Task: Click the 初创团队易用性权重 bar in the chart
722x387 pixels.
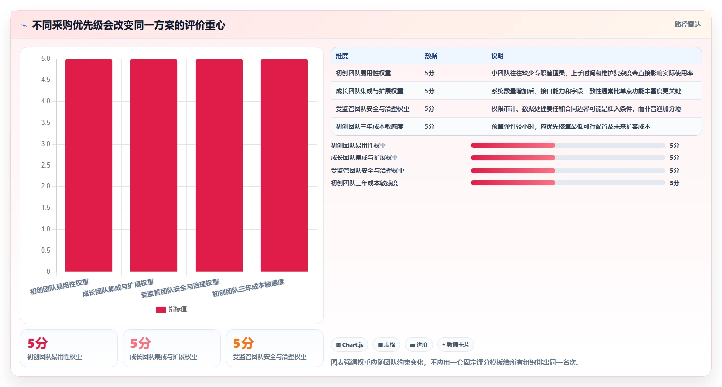Action: pyautogui.click(x=89, y=165)
